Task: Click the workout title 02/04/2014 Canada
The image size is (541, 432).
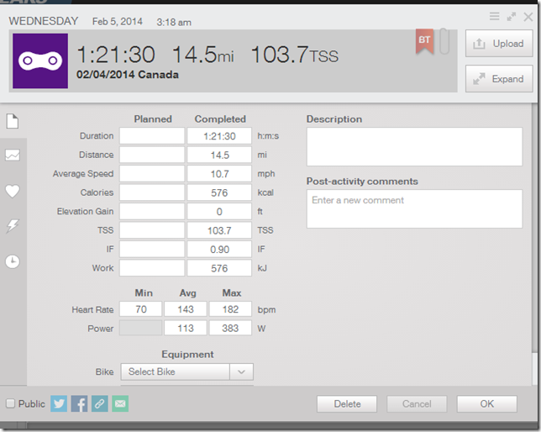Action: coord(128,75)
